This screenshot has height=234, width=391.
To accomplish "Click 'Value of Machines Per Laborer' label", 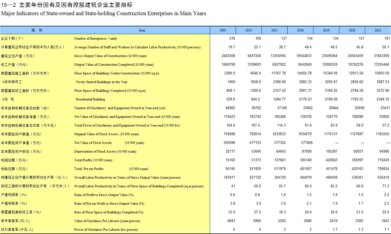I will click(x=107, y=221).
